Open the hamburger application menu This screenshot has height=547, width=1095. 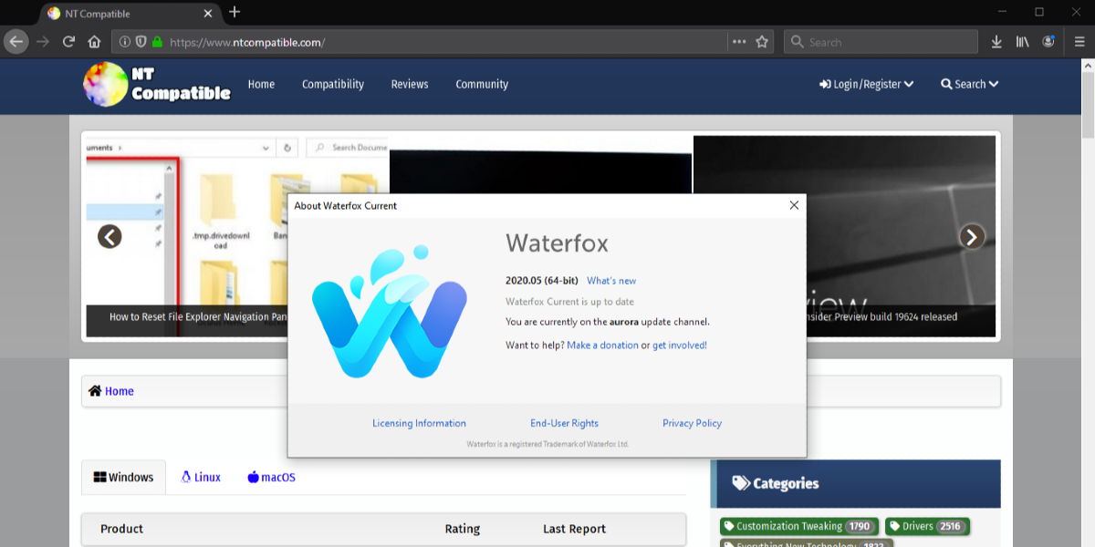(x=1079, y=42)
